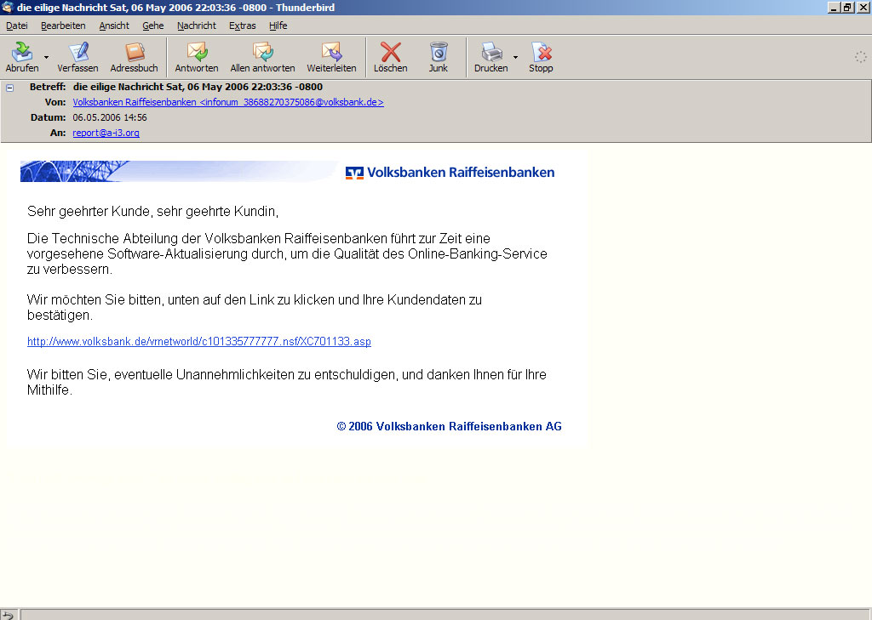The image size is (872, 620).
Task: Open the Extras menu
Action: 243,26
